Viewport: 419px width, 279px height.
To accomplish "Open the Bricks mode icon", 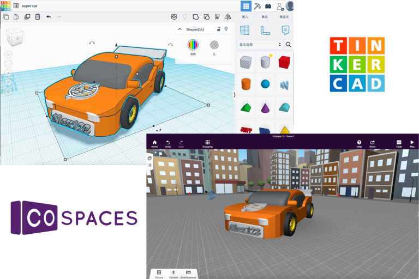I will (x=268, y=6).
